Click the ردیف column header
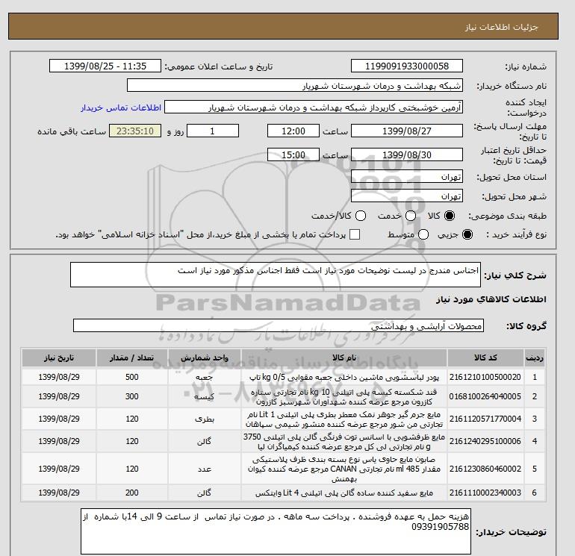The width and height of the screenshot is (575, 556). tap(535, 357)
